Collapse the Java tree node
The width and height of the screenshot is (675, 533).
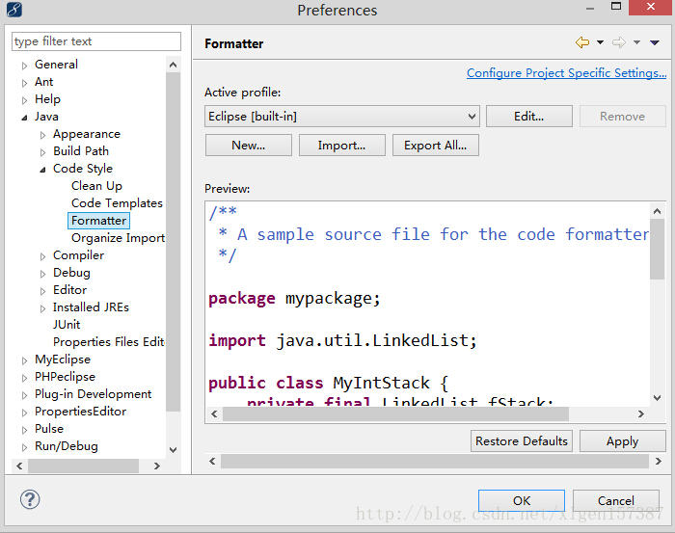[25, 117]
